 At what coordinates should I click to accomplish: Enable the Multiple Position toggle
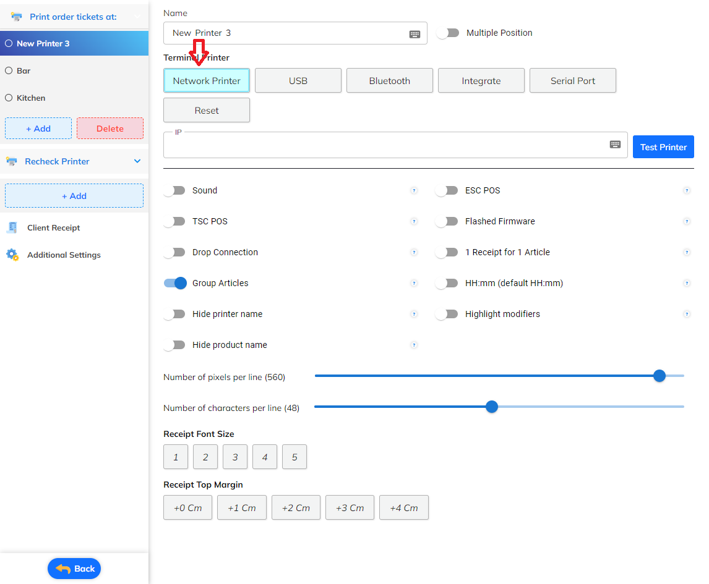click(448, 33)
